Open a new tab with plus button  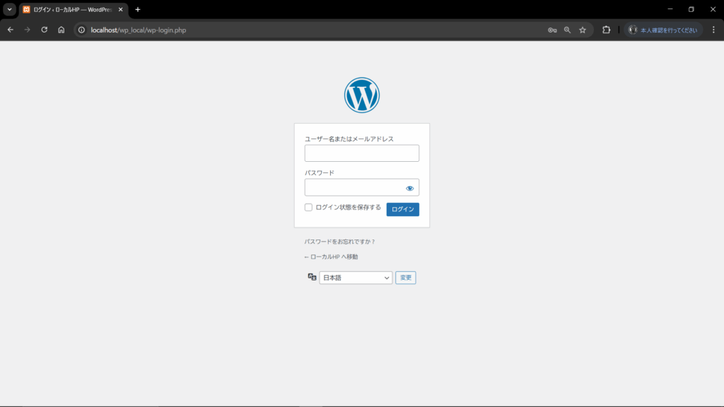point(138,10)
